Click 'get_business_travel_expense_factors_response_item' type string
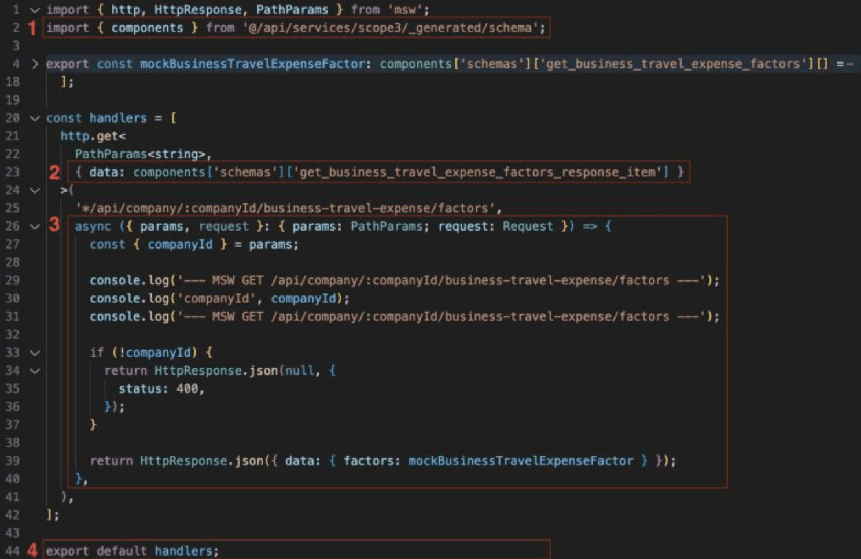The width and height of the screenshot is (861, 559). point(477,172)
